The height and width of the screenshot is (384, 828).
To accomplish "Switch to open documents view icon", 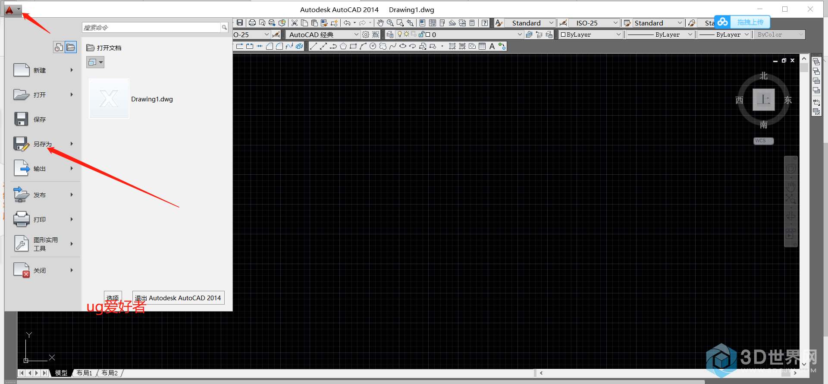I will pos(71,47).
